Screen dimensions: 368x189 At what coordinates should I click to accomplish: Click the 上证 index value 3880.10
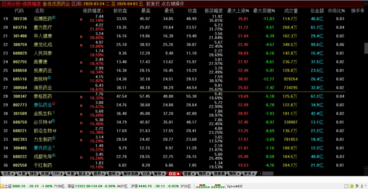pyautogui.click(x=18, y=186)
